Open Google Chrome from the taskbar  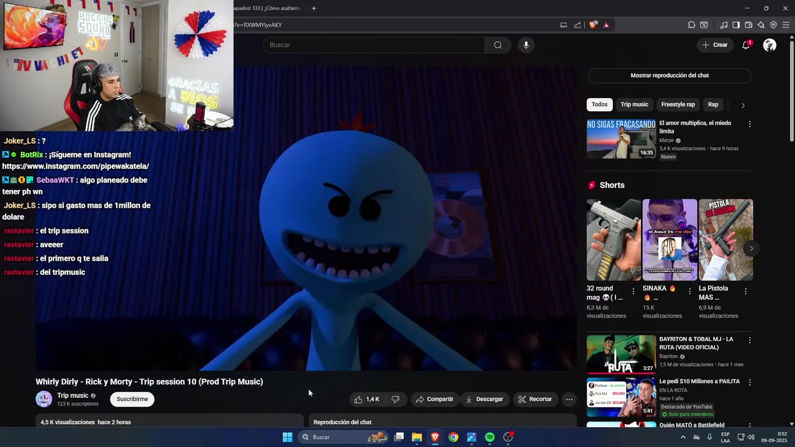click(x=453, y=437)
